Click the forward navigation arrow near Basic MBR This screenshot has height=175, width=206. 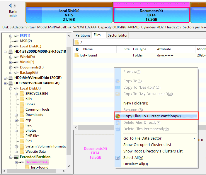[x=15, y=6]
